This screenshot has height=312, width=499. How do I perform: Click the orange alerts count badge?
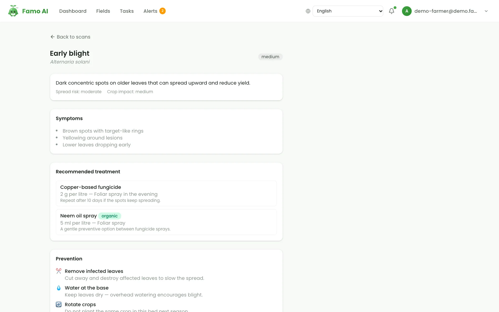tap(162, 11)
